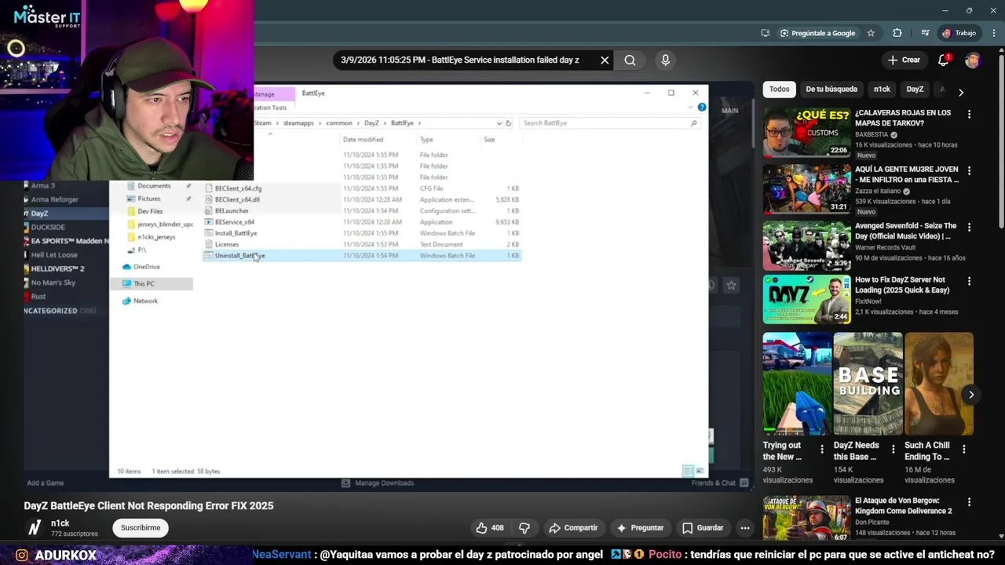Open Chrome media controls icon

[x=926, y=33]
